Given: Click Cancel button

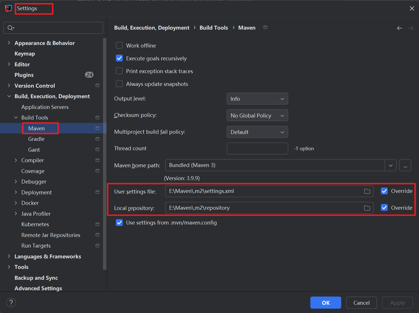Looking at the screenshot, I should (362, 303).
